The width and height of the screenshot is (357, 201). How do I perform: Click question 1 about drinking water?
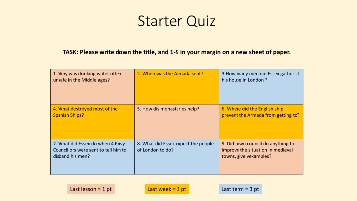92,86
